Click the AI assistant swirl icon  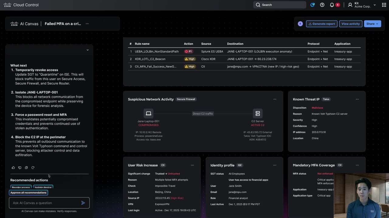click(312, 5)
